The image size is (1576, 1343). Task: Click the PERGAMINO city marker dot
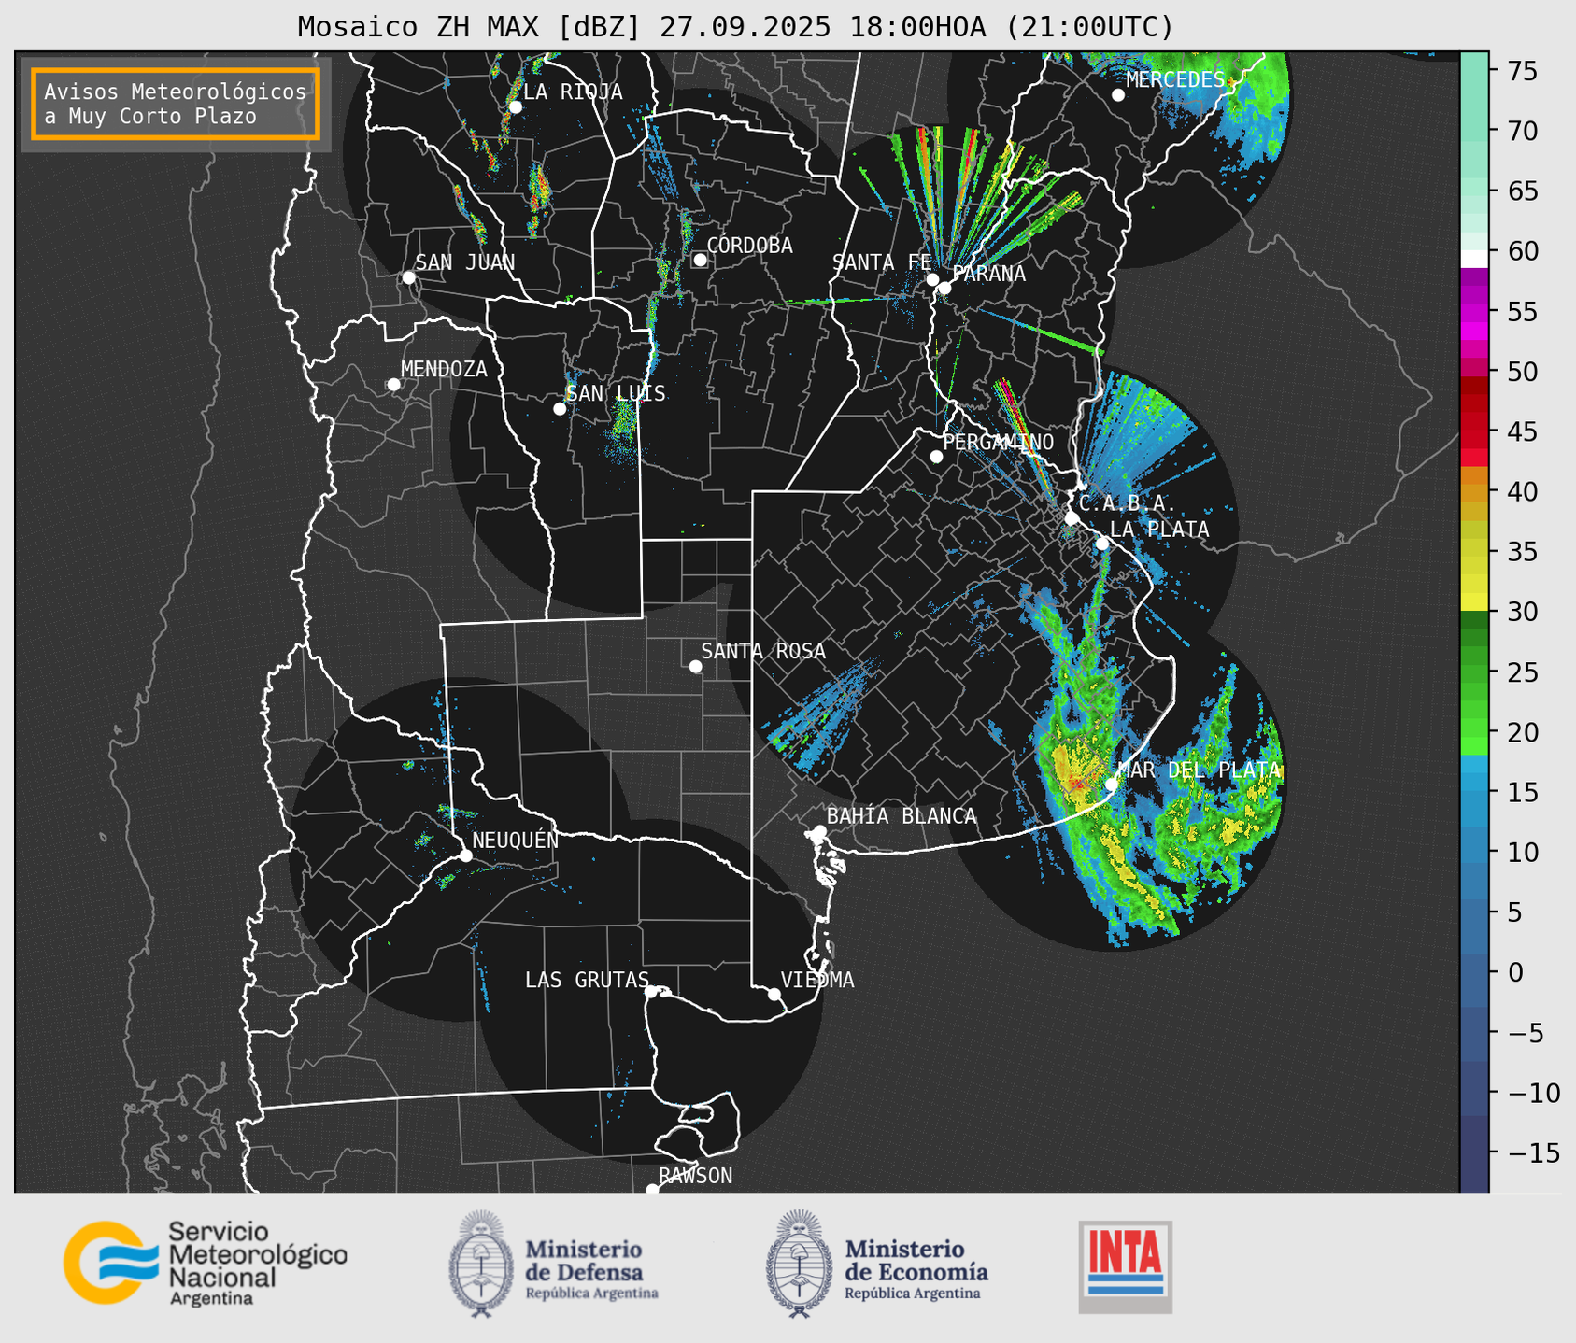936,457
